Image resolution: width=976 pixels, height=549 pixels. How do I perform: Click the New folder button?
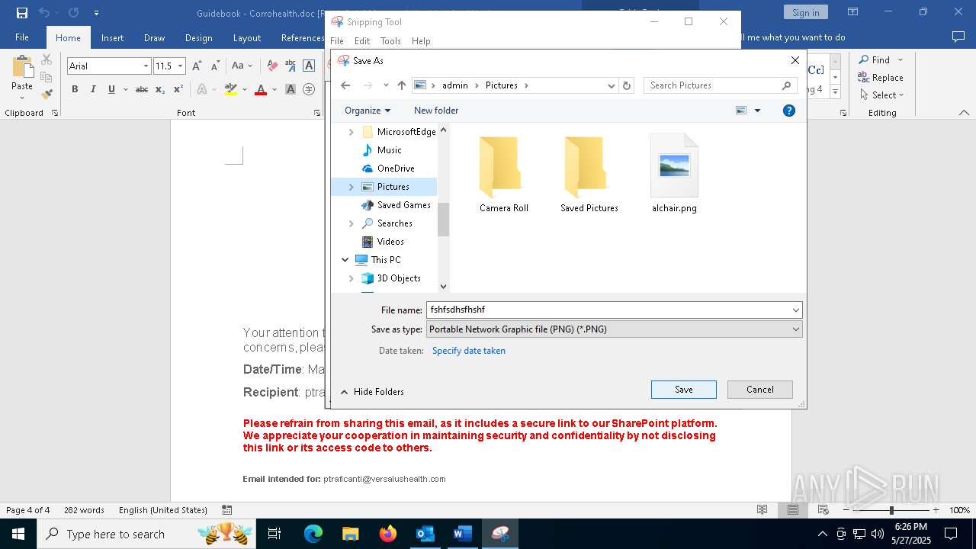pos(436,111)
